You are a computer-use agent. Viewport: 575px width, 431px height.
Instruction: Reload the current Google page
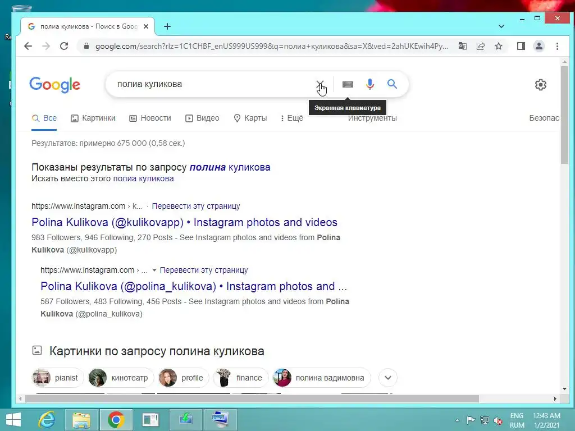(64, 46)
